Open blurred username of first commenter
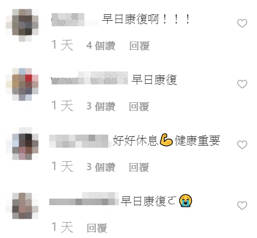 [x=75, y=20]
